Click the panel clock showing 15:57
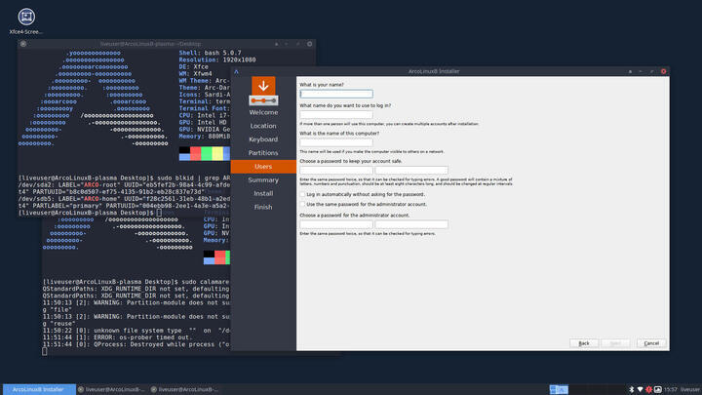 click(670, 389)
